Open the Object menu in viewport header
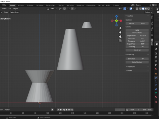This screenshot has height=119, width=159. (16, 9)
